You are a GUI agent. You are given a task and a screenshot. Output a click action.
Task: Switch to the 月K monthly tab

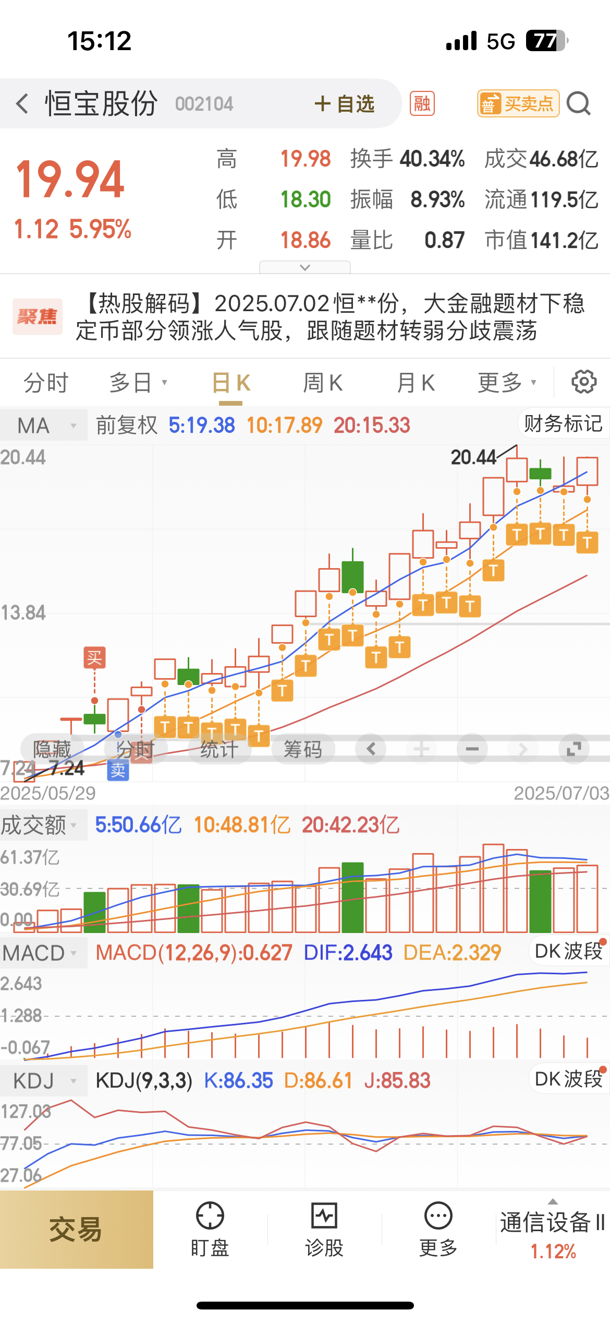[416, 383]
